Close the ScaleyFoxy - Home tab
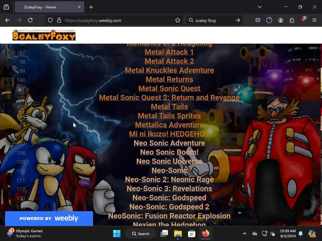This screenshot has height=241, width=322. (x=79, y=7)
